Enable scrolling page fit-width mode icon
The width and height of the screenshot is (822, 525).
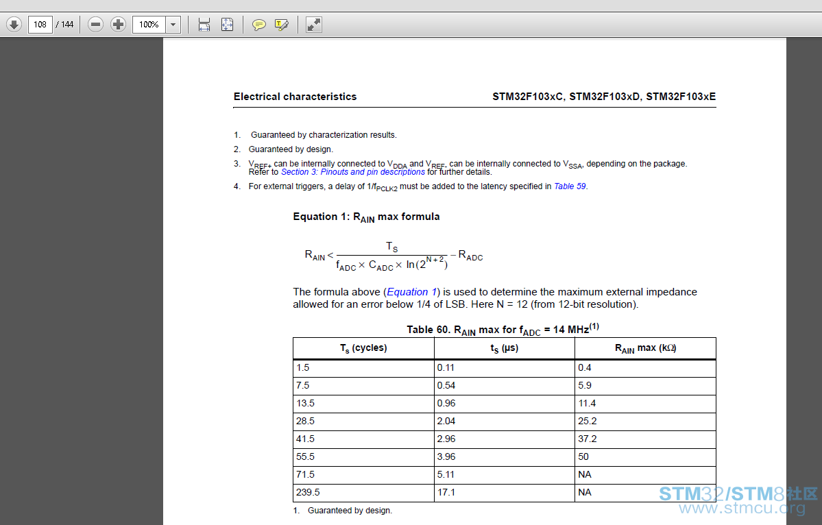(x=204, y=24)
